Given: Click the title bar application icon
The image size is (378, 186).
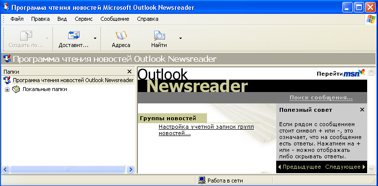Looking at the screenshot, I should [6, 7].
